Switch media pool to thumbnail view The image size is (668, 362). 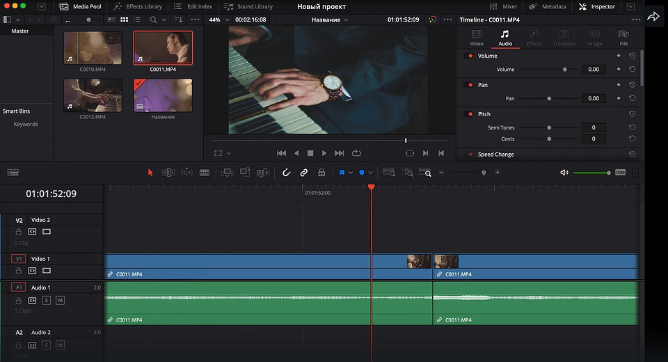pos(124,19)
